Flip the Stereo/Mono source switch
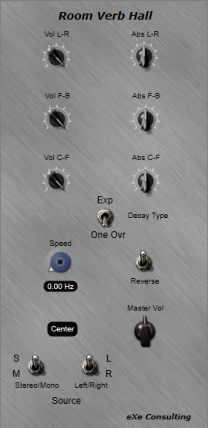 36,365
